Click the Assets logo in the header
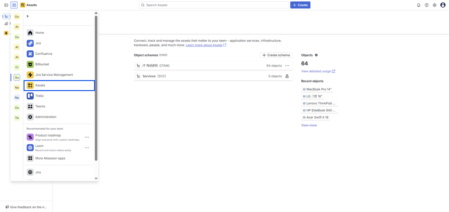 (x=29, y=5)
